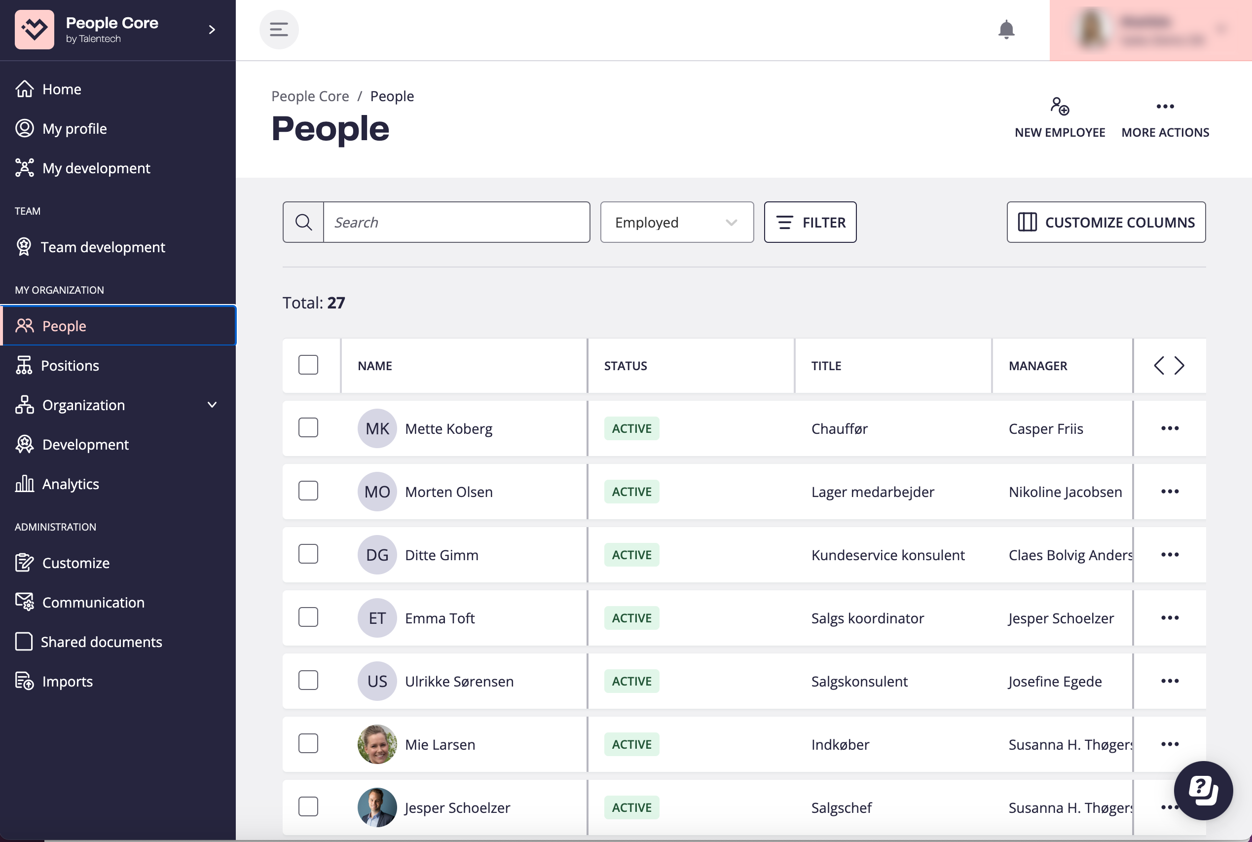This screenshot has height=842, width=1252.
Task: Click the notification bell icon
Action: (1006, 30)
